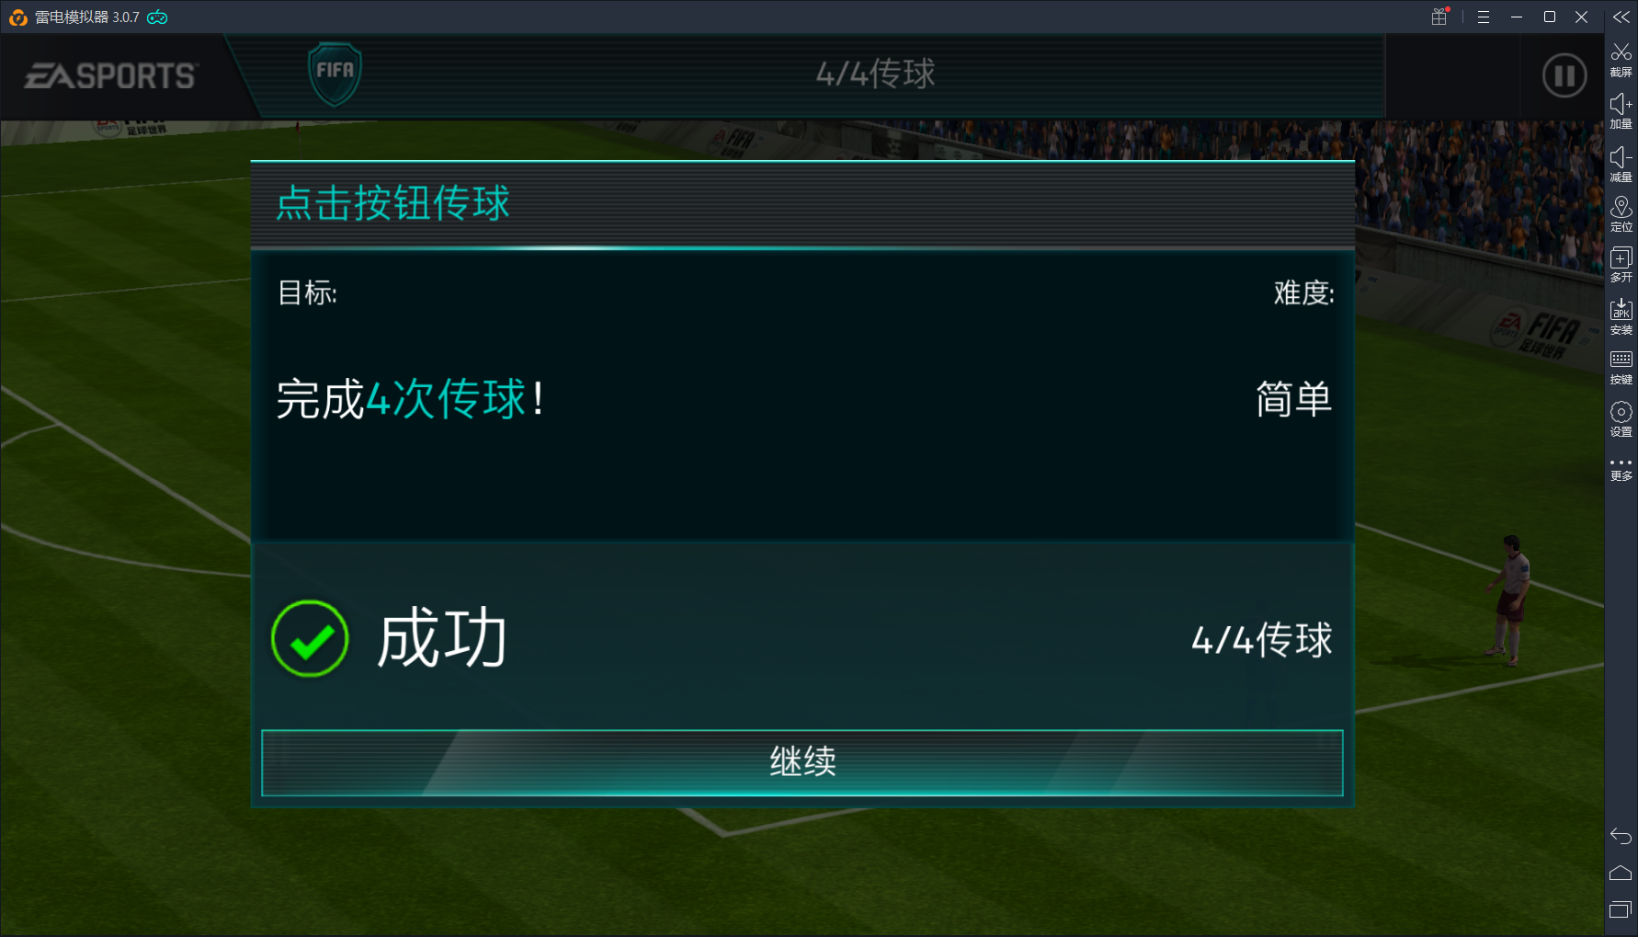Click the Android home button
1638x937 pixels.
tap(1621, 873)
